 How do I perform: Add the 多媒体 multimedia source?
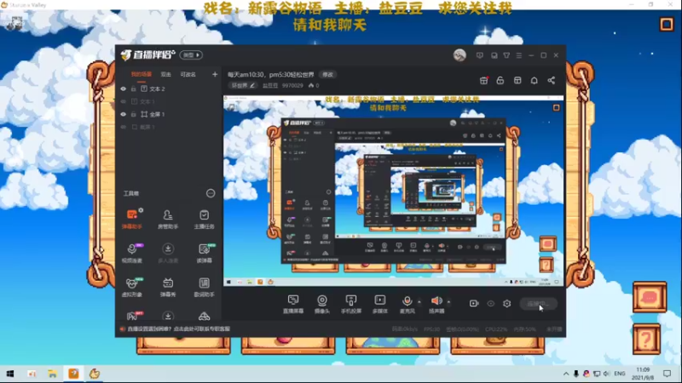point(379,304)
